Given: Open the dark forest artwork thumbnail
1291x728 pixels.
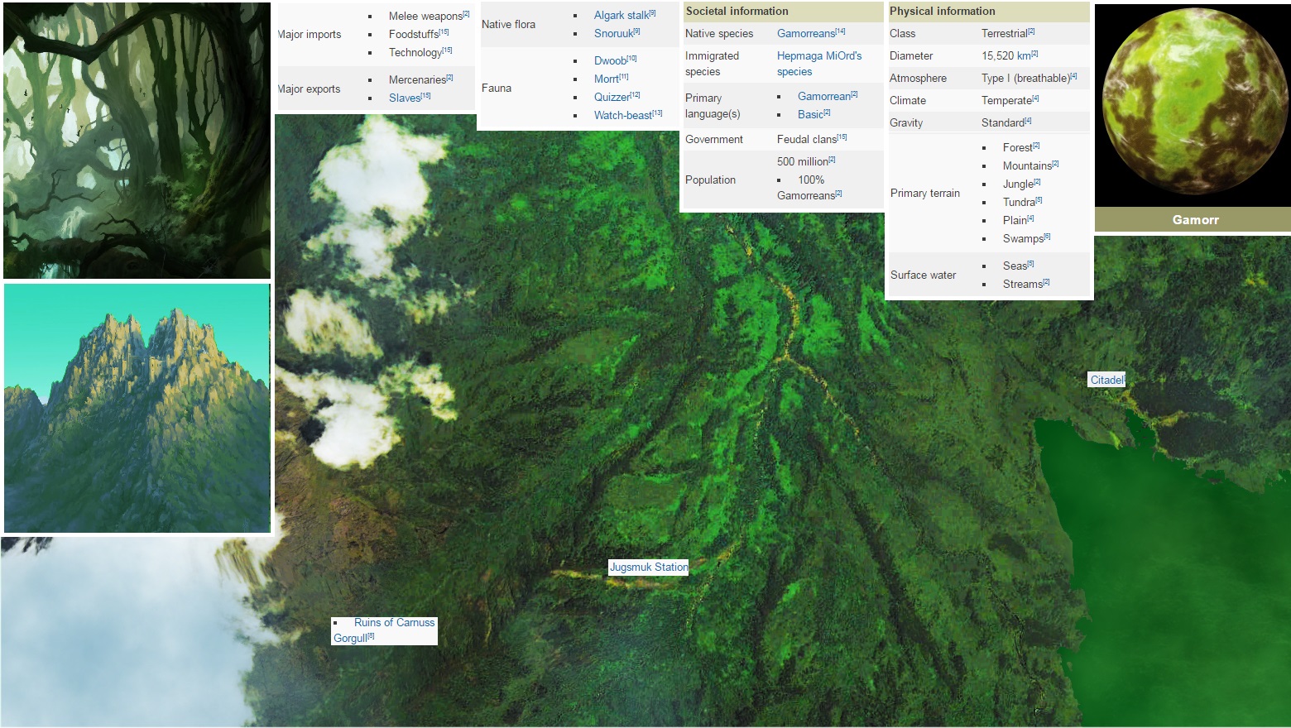Looking at the screenshot, I should (137, 141).
